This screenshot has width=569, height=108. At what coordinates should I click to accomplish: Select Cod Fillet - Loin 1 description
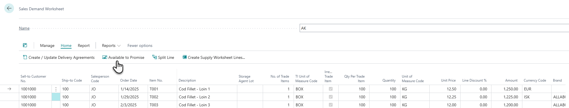point(207,89)
